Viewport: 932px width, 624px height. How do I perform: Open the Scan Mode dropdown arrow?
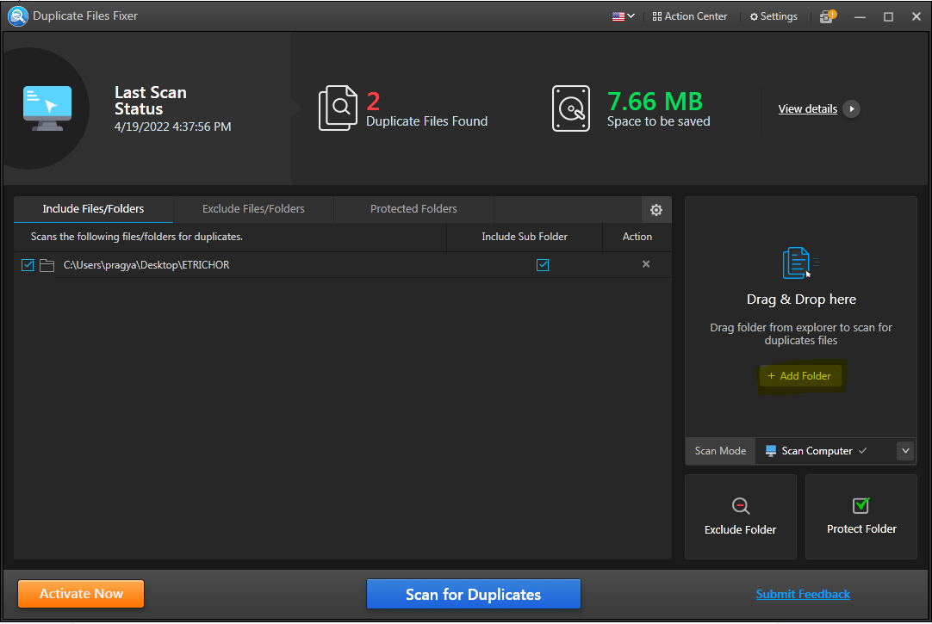click(905, 451)
